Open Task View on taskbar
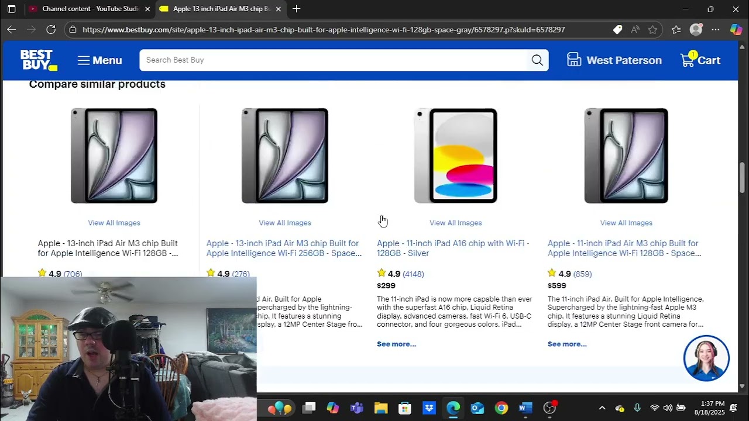Image resolution: width=749 pixels, height=421 pixels. pos(310,408)
